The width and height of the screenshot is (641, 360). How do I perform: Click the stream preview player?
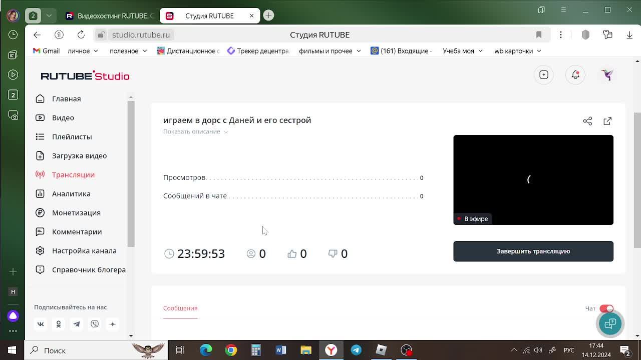(533, 180)
